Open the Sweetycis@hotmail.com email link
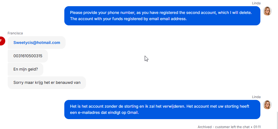Image resolution: width=278 pixels, height=129 pixels. click(x=36, y=43)
